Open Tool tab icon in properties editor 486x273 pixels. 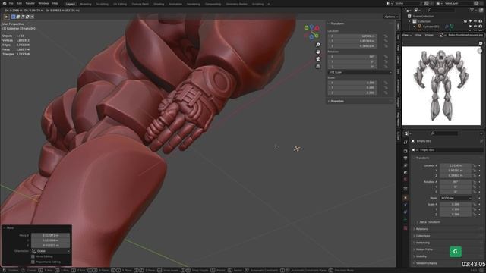pyautogui.click(x=406, y=143)
